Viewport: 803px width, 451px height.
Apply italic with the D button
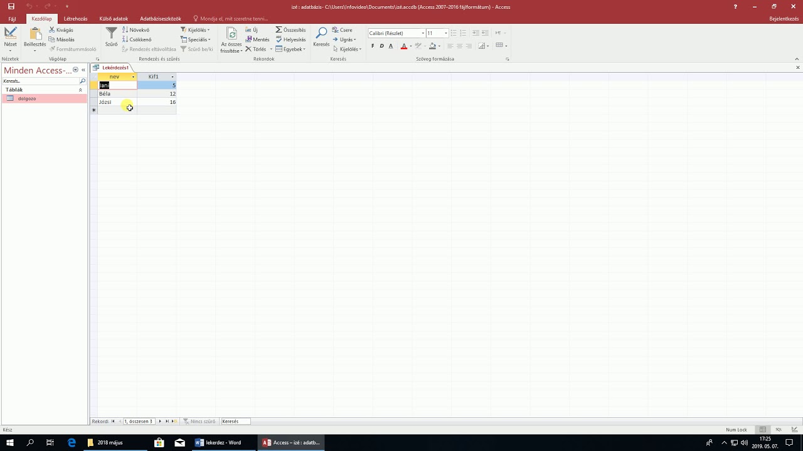coord(381,46)
